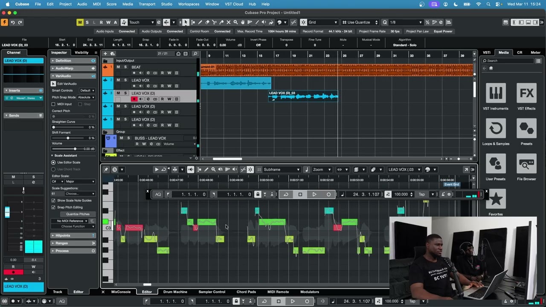Viewport: 546px width, 307px height.
Task: Toggle MIDI Input checkbox in VariAudio
Action: (53, 104)
